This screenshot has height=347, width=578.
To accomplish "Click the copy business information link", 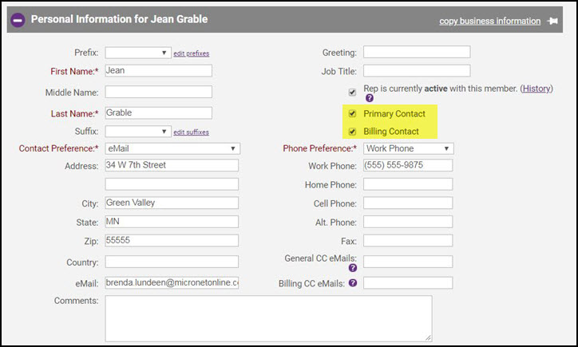I will 489,21.
